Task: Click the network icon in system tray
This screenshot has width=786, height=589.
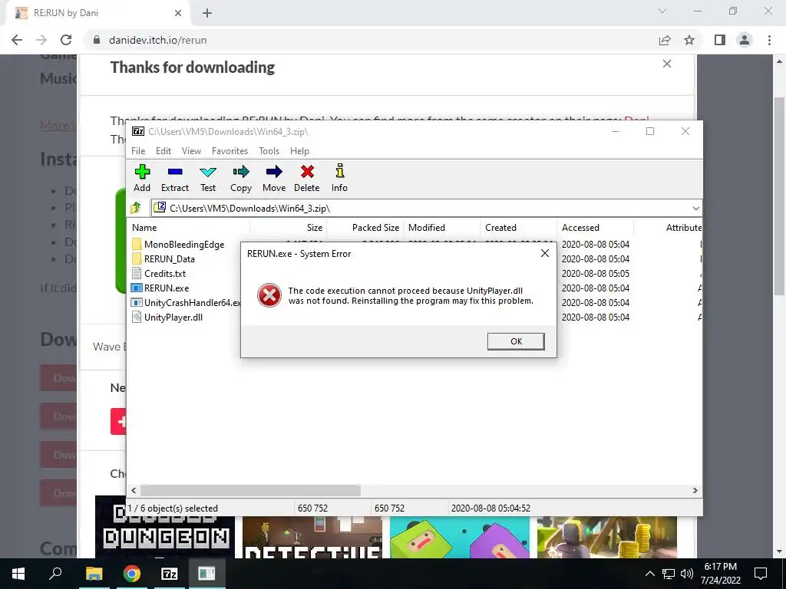Action: [669, 574]
